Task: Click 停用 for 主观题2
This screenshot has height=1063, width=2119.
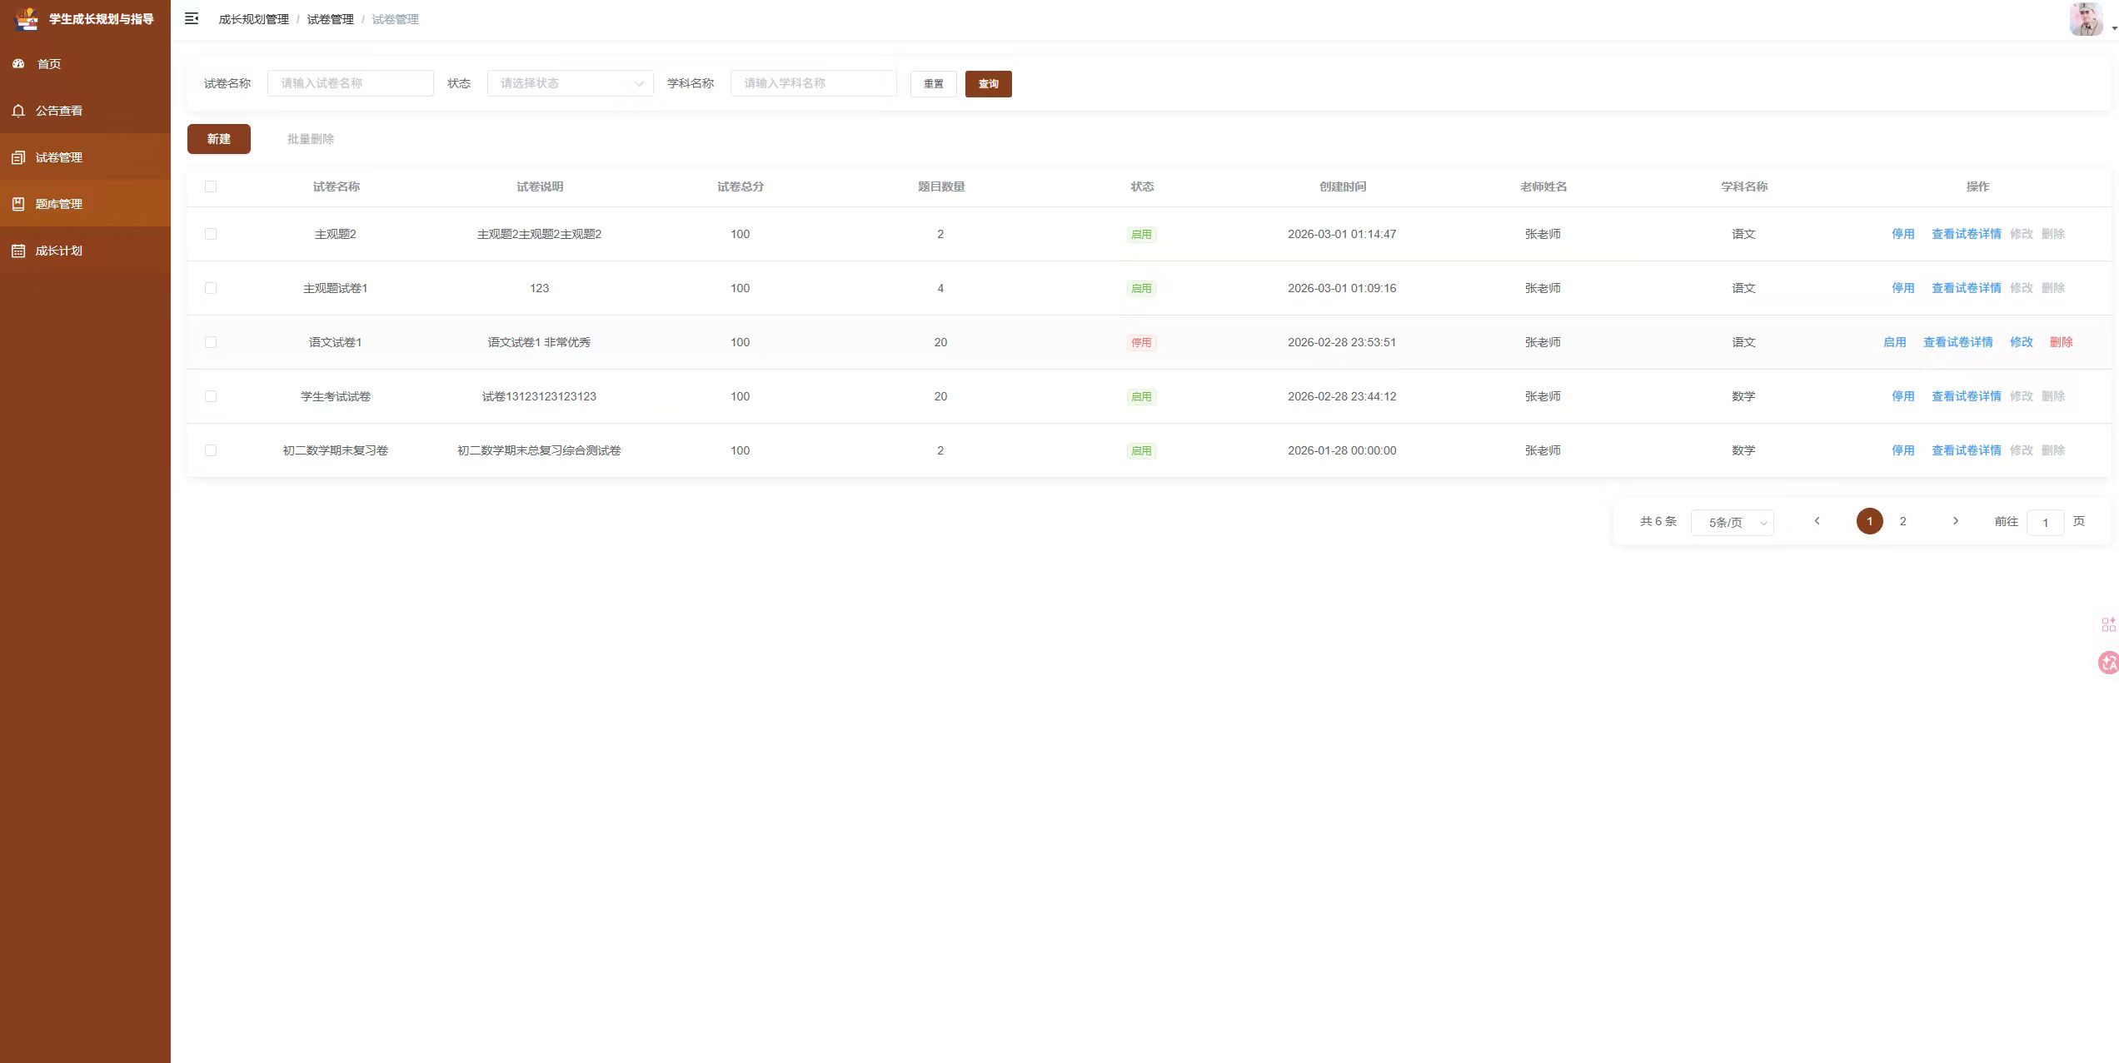Action: tap(1902, 234)
